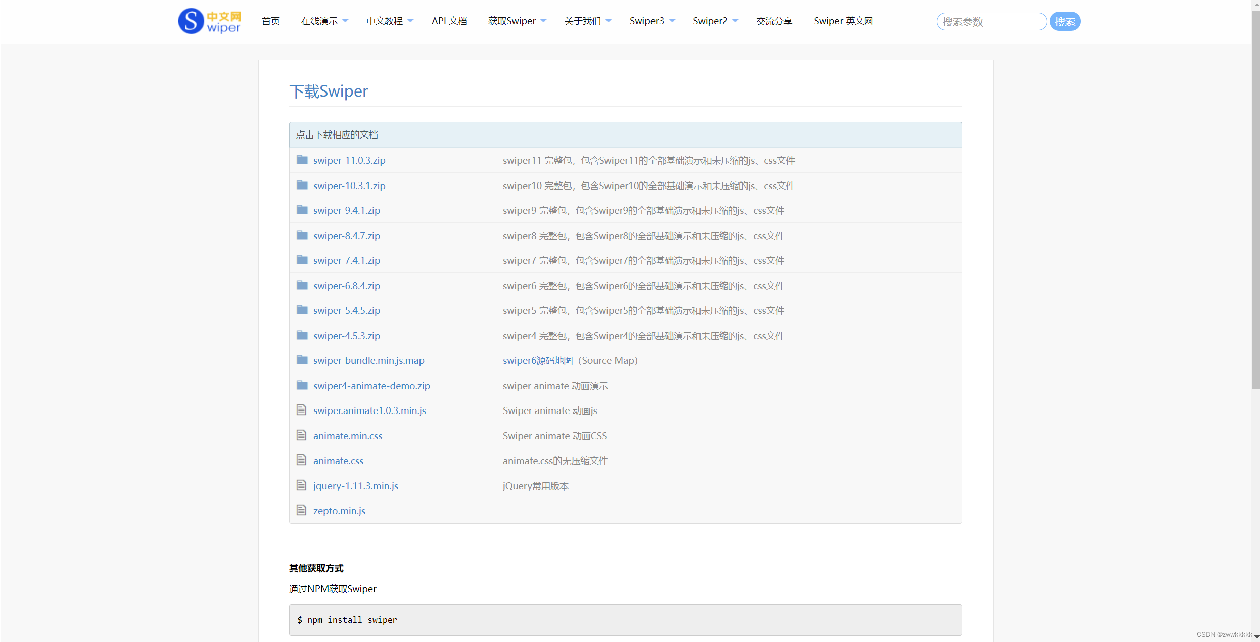Viewport: 1260px width, 642px height.
Task: Click document icon next to animate.min.css
Action: [x=301, y=435]
